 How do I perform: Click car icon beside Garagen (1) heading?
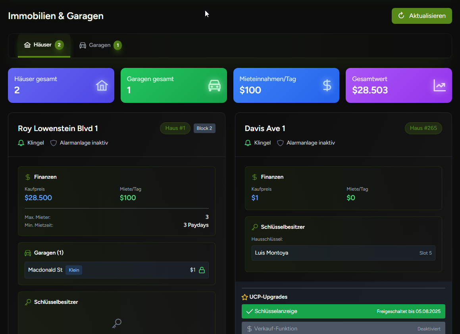(x=28, y=253)
